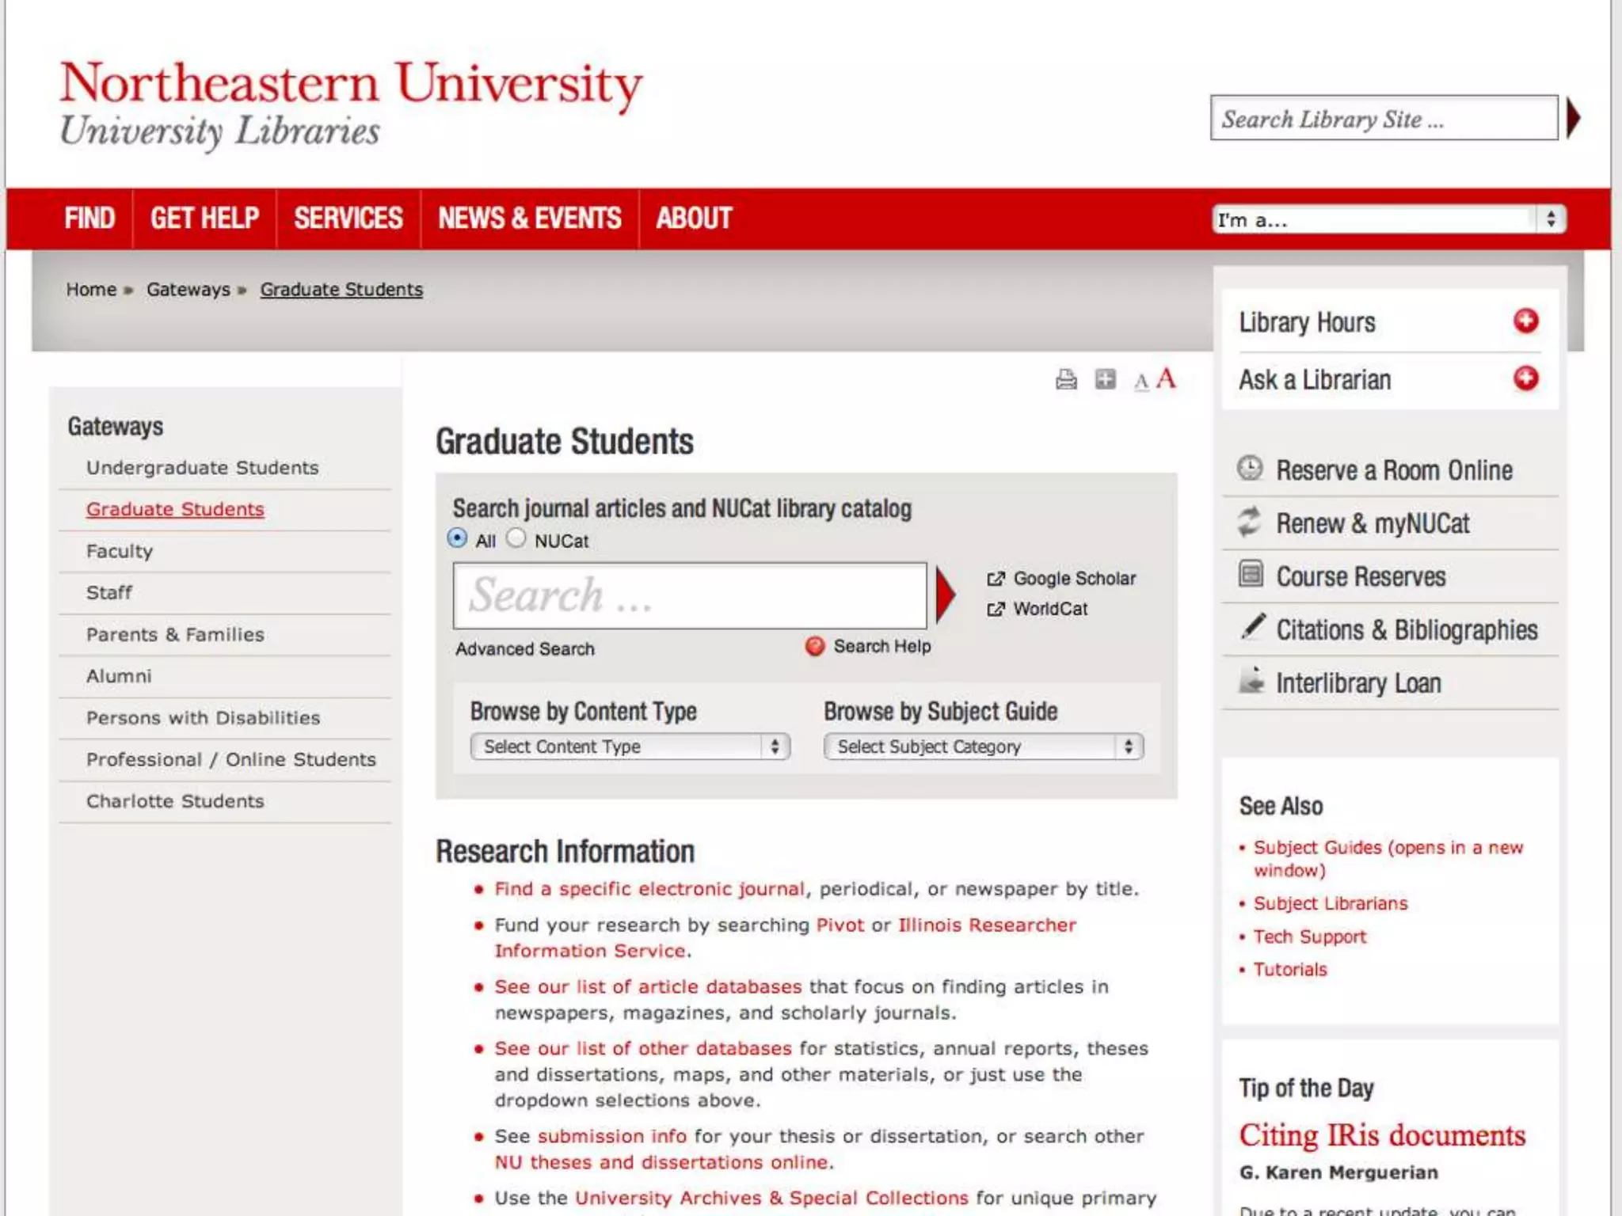
Task: Click the smaller text size A icon
Action: (x=1140, y=382)
